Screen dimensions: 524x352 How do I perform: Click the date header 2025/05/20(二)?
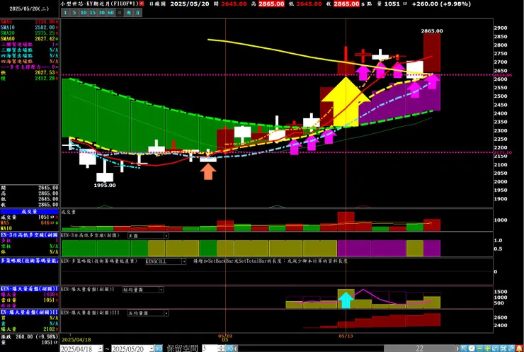point(29,8)
